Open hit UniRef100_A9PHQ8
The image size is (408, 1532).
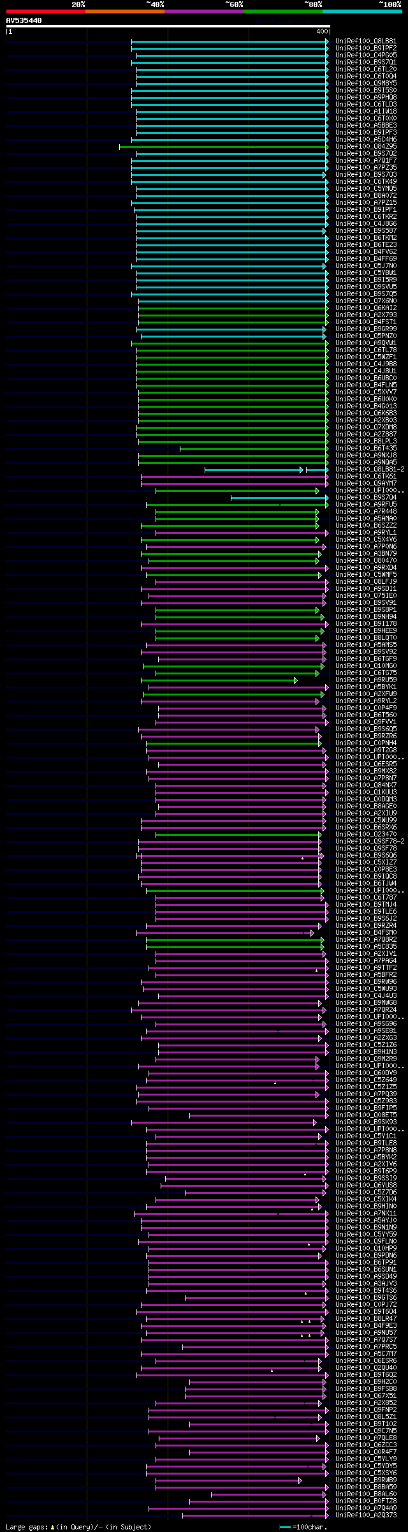click(x=366, y=98)
